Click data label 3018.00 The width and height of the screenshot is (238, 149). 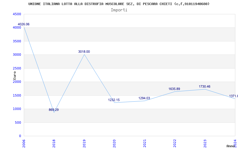coord(84,52)
